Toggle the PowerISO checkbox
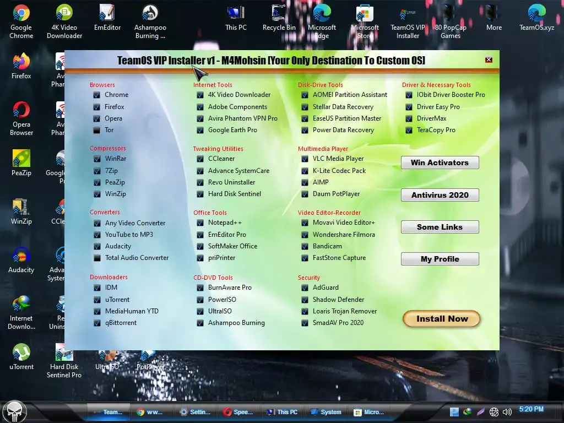Image resolution: width=564 pixels, height=423 pixels. (x=200, y=300)
